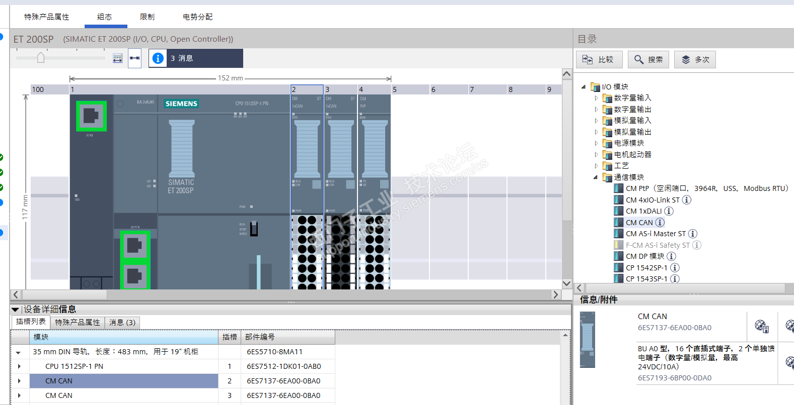The image size is (794, 405).
Task: Expand the 模拟量输入 folder
Action: [x=596, y=121]
